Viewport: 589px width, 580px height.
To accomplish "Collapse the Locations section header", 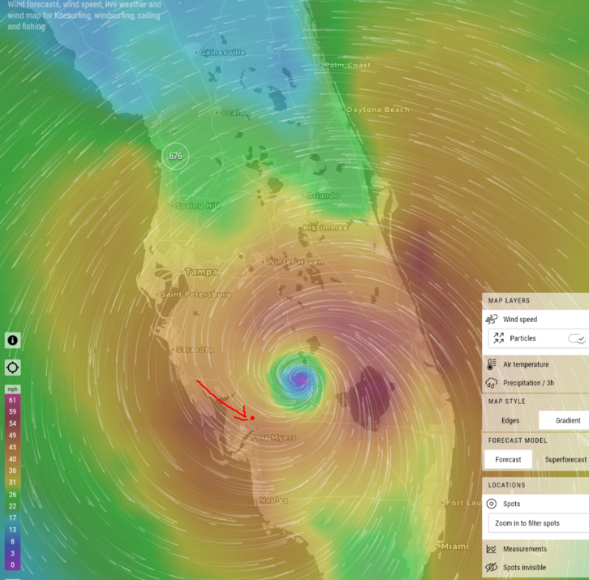I will 506,485.
